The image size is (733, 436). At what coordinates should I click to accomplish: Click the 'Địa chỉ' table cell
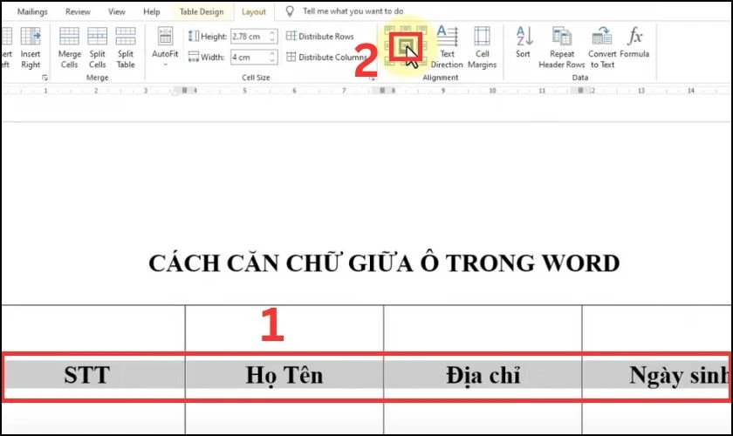coord(483,375)
